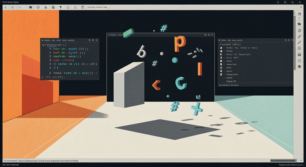This screenshot has width=306, height=167.
Task: Select the bar chart icon in the sidebar
Action: [299, 55]
